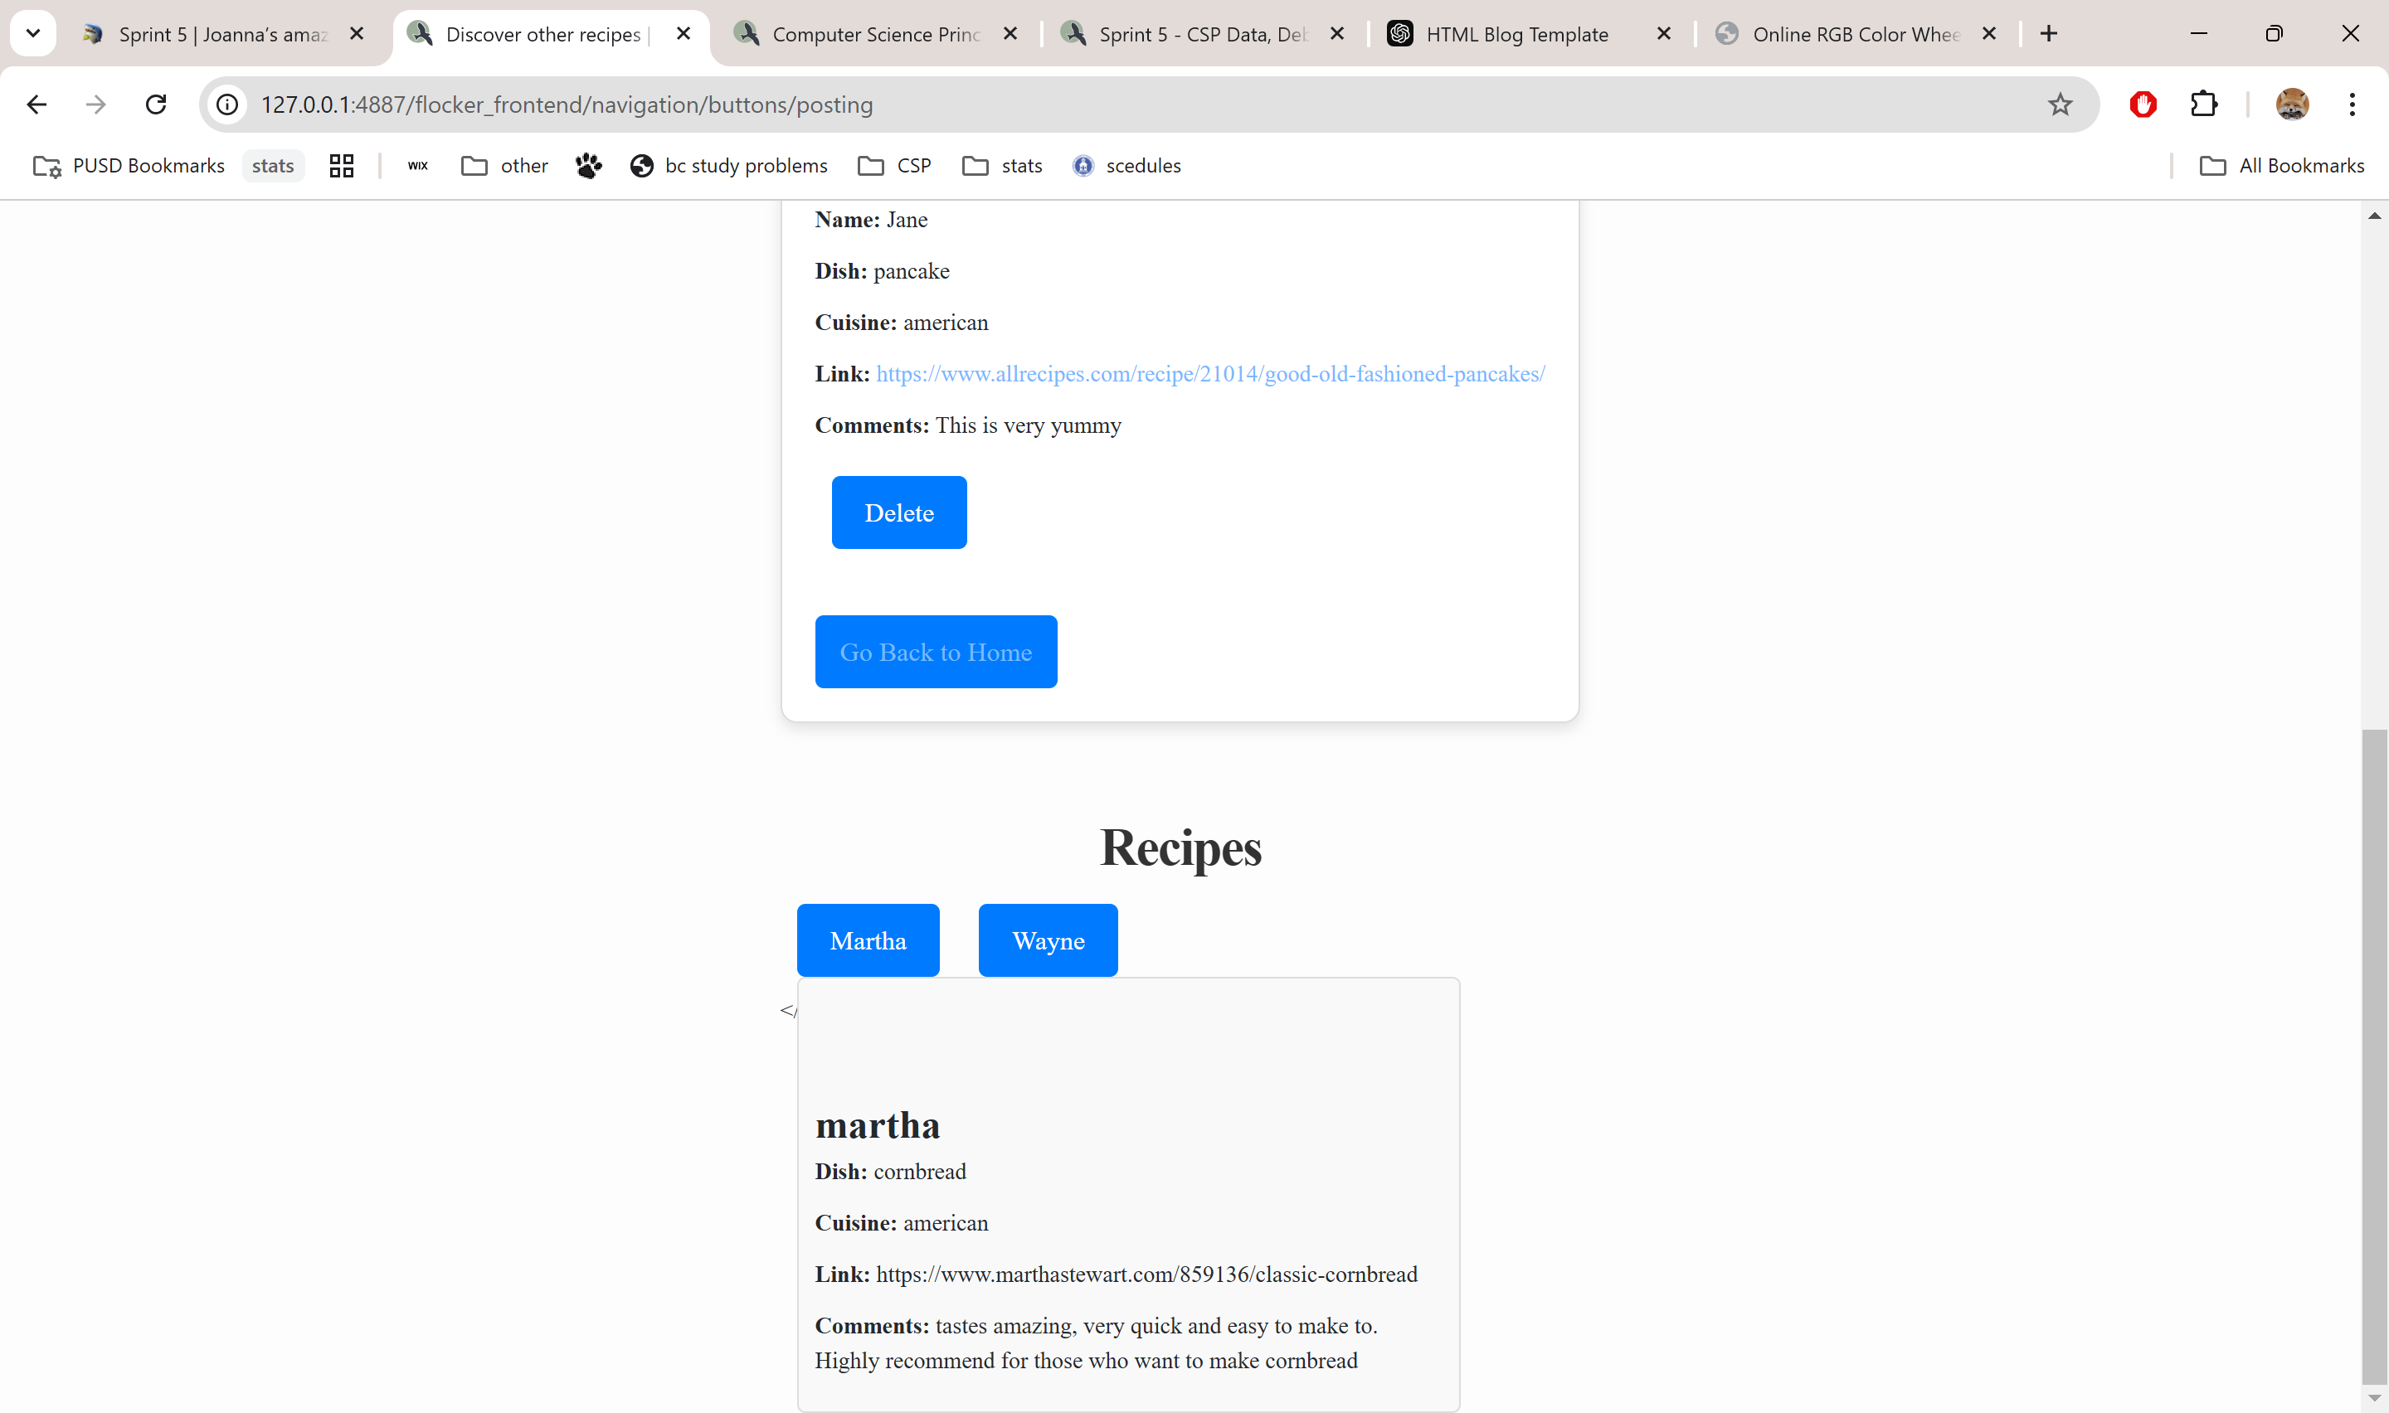Select the All Bookmarks expander
The height and width of the screenshot is (1413, 2389).
[2281, 165]
